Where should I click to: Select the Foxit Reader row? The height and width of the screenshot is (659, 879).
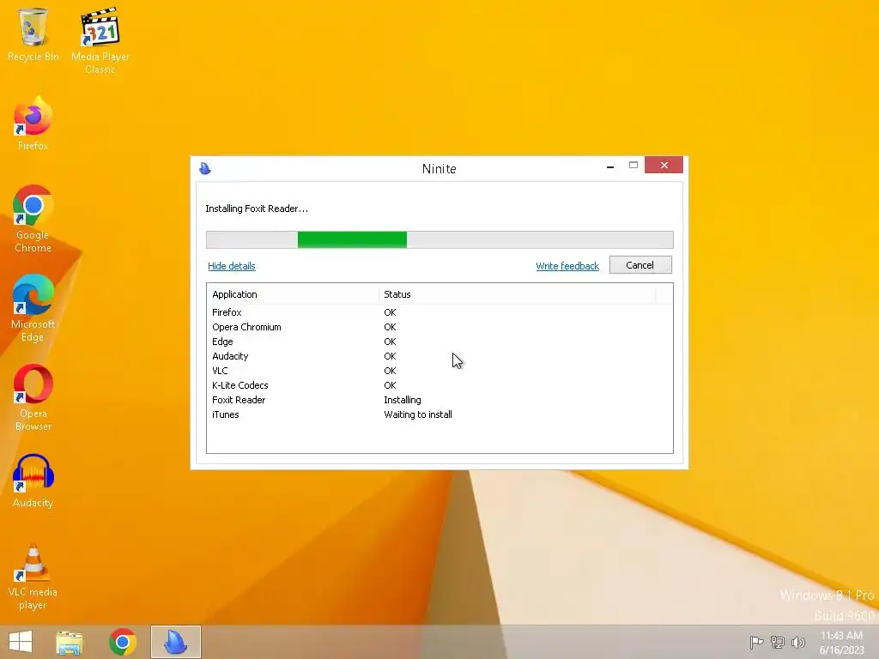[x=439, y=400]
